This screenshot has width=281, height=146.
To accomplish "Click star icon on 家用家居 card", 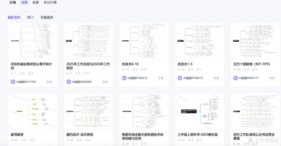I will (22, 140).
